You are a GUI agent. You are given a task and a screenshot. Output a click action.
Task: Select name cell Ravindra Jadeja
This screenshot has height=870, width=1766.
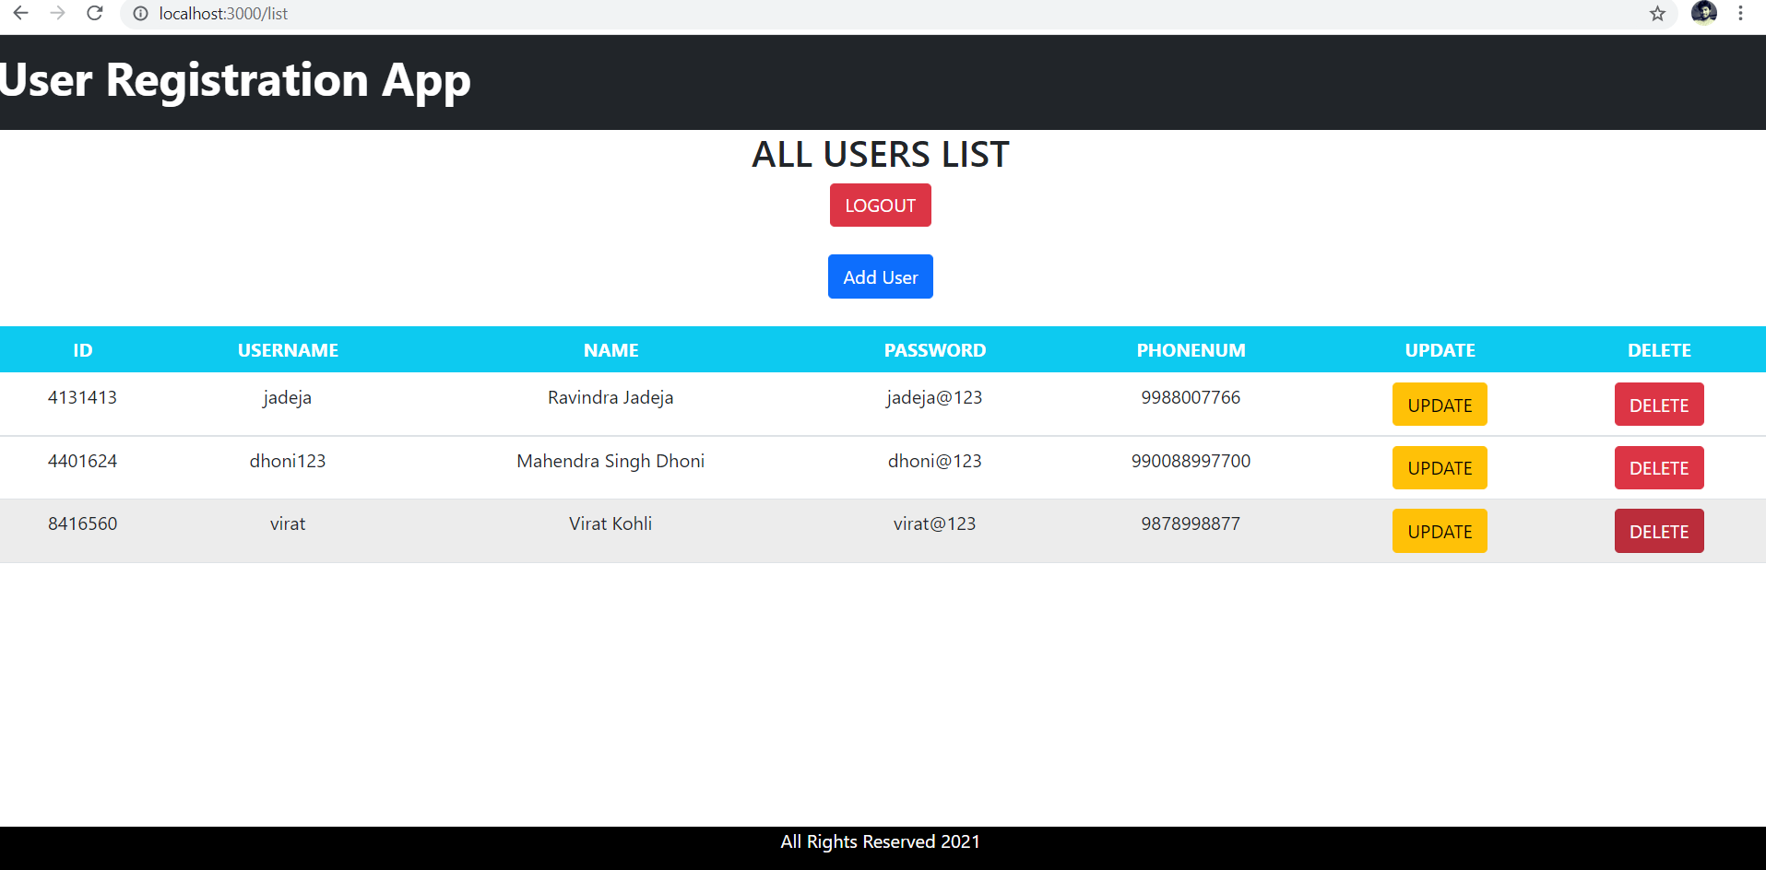click(610, 398)
